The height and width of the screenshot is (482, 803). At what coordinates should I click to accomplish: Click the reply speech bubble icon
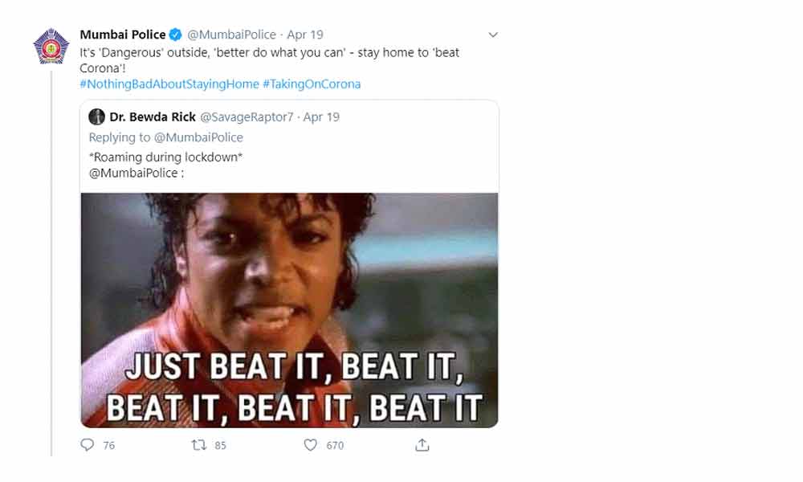click(88, 445)
